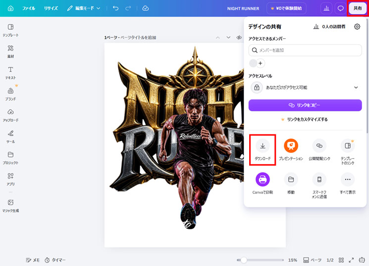Screen dimensions: 369x266
Task: Click the share panel scrollbar
Action: (x=368, y=76)
